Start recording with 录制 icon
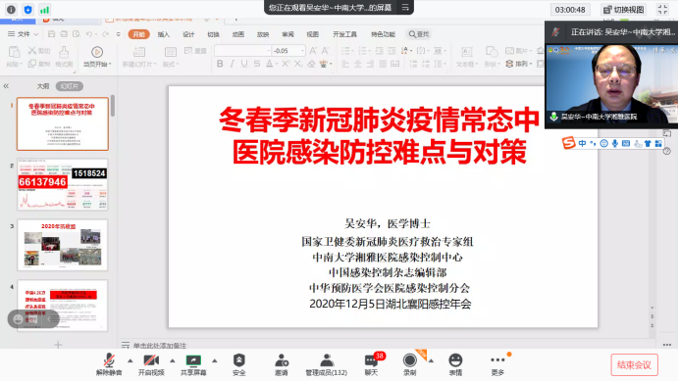 click(409, 364)
